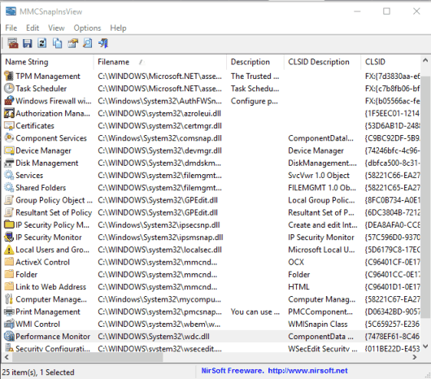Viewport: 431px width, 379px height.
Task: Click the Local Users and Groups warning icon
Action: (9, 250)
